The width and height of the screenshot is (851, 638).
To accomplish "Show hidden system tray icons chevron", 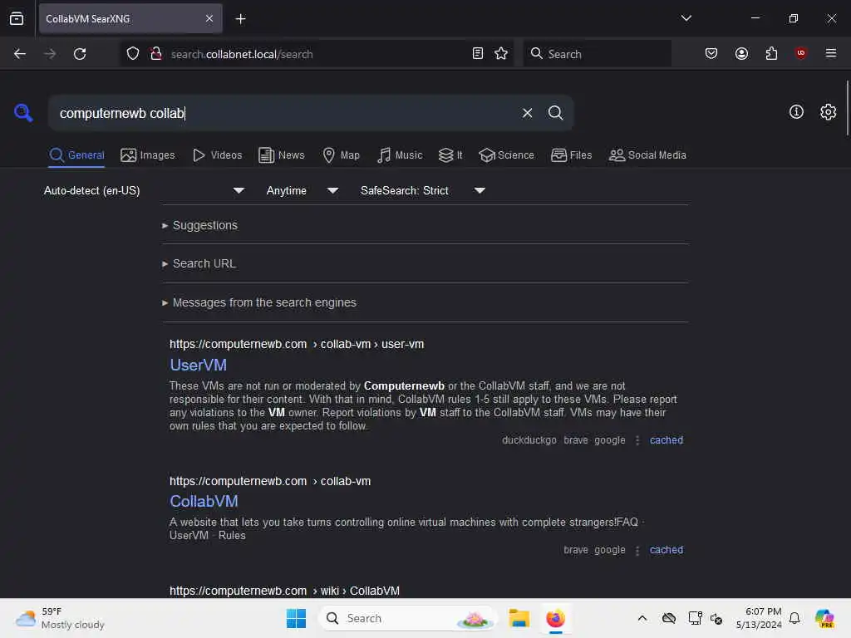I will (642, 618).
